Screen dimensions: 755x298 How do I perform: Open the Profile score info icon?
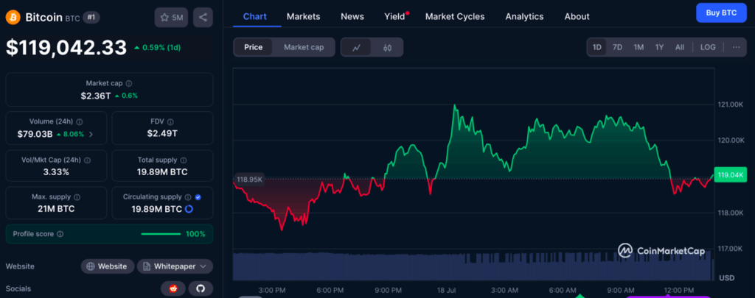point(60,234)
